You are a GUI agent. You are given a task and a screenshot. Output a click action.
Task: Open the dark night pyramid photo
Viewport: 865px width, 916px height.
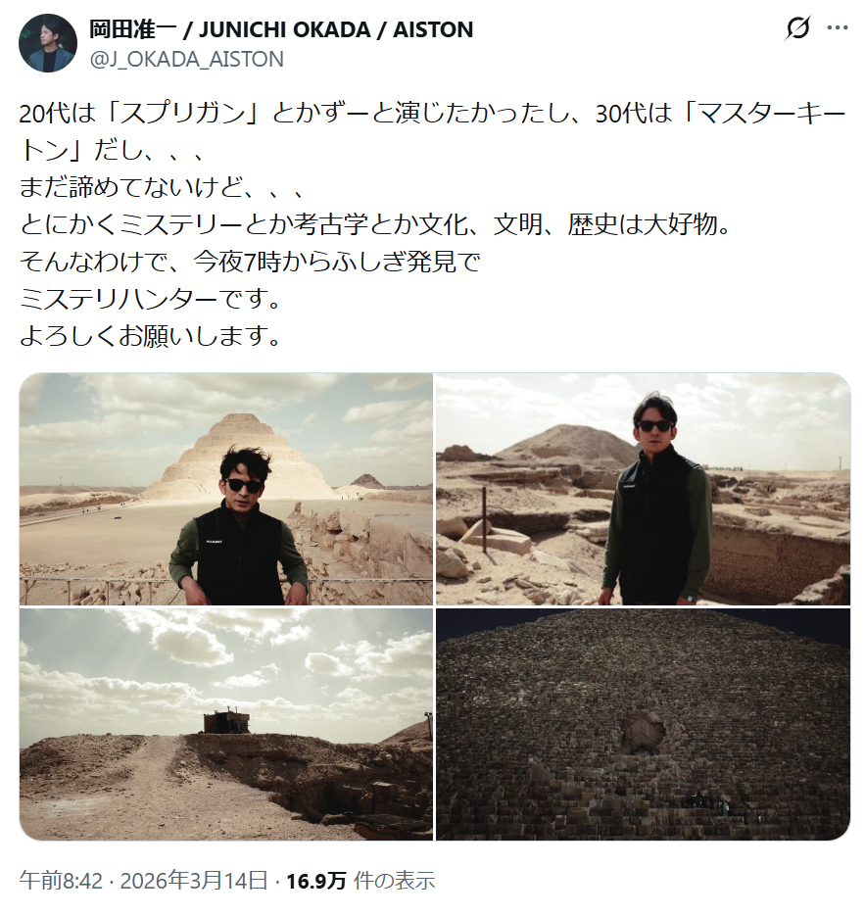(x=643, y=724)
